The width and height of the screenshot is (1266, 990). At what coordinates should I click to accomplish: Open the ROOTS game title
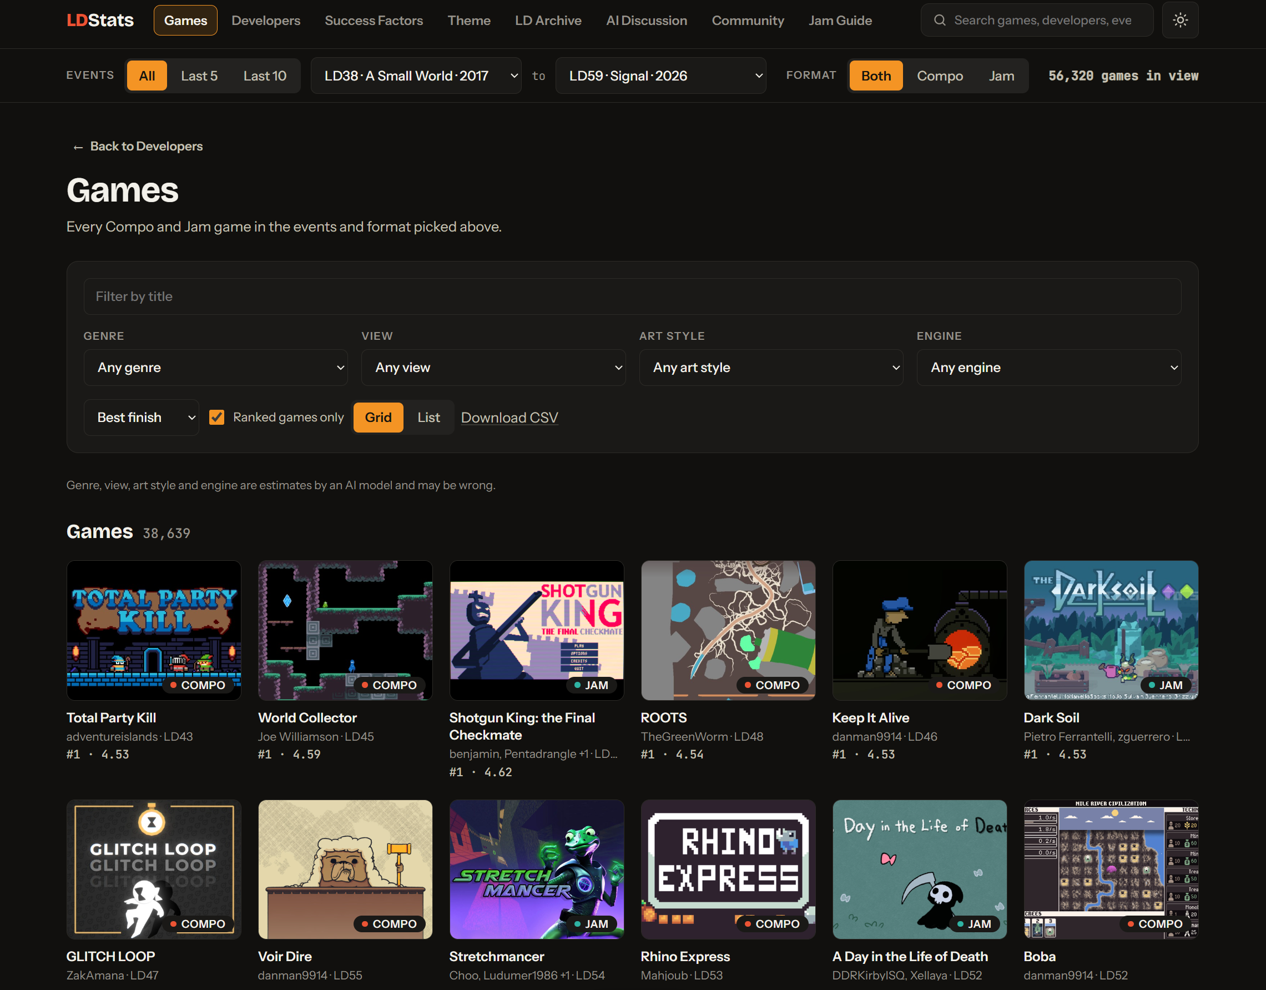(664, 717)
